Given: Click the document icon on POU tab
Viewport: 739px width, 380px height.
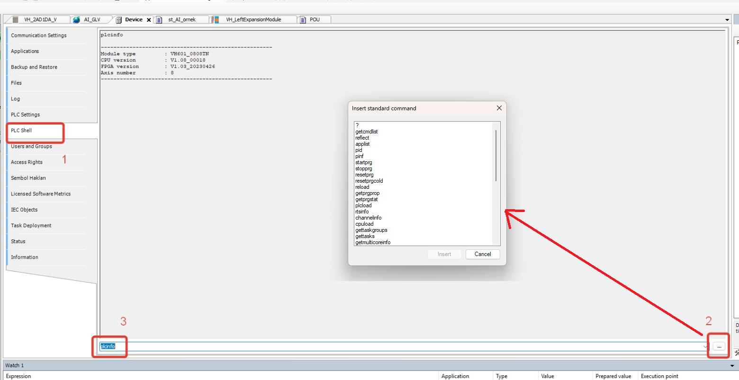Looking at the screenshot, I should [303, 19].
